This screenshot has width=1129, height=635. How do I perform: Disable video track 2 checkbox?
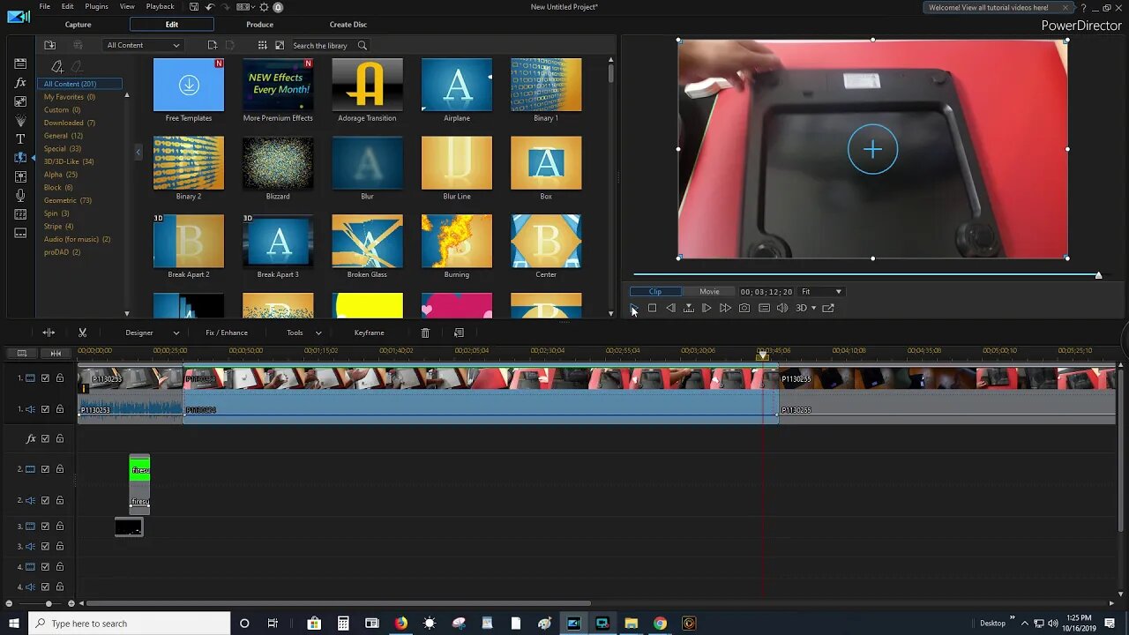pos(45,469)
